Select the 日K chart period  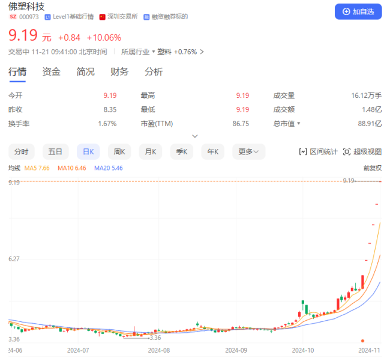coord(88,151)
